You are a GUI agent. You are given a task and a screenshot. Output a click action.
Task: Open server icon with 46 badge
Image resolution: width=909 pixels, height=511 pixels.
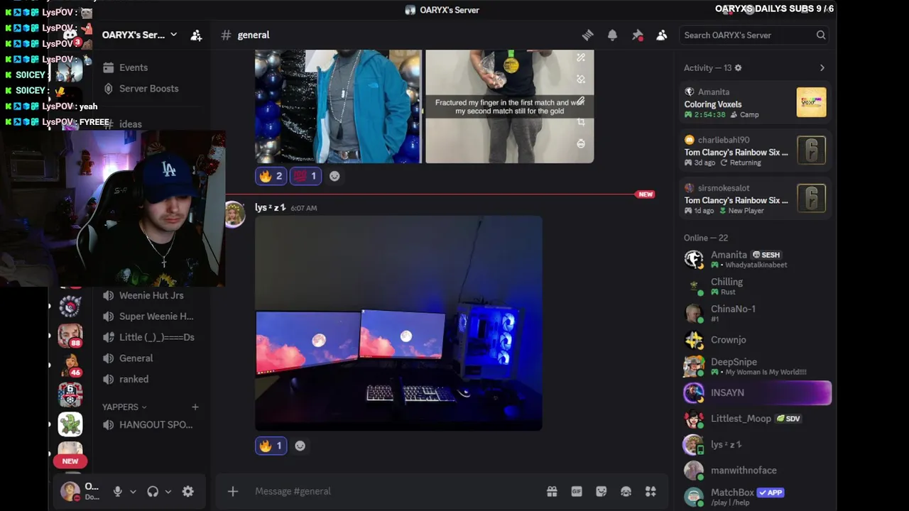click(70, 365)
